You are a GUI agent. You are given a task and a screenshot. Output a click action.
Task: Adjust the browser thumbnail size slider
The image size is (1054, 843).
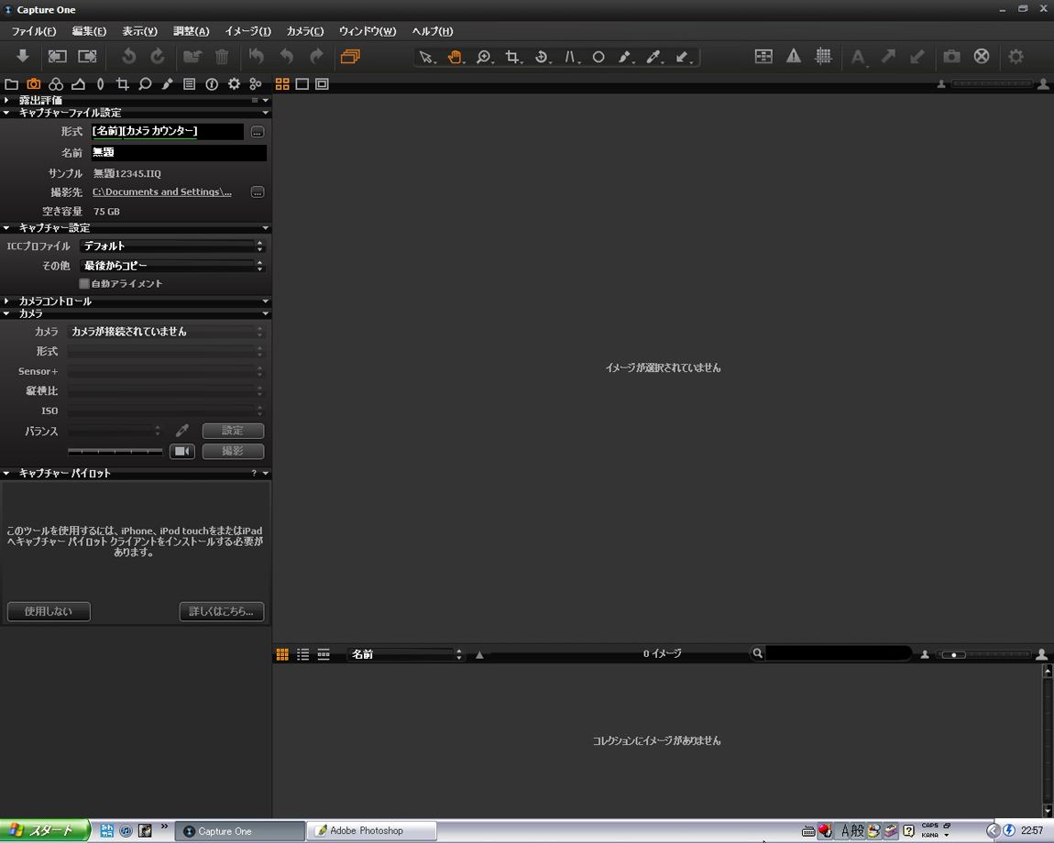(984, 655)
